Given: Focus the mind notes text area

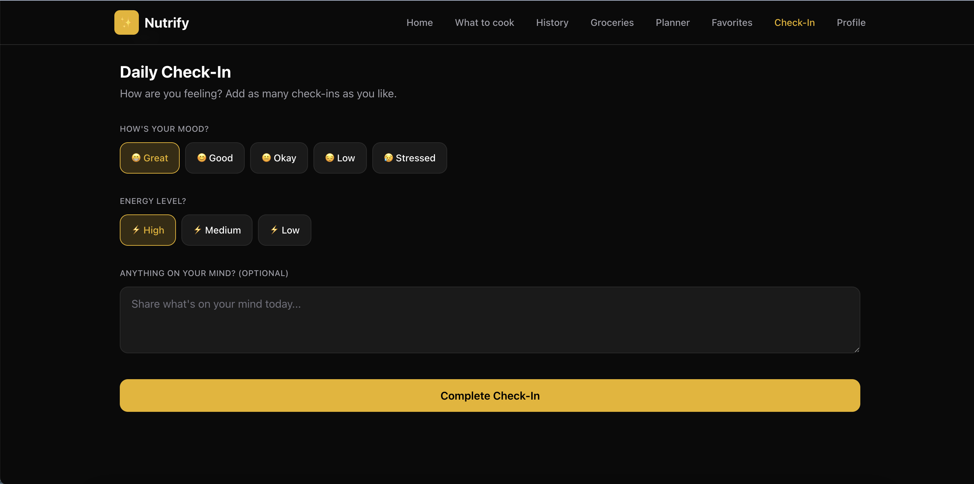Looking at the screenshot, I should pos(490,320).
